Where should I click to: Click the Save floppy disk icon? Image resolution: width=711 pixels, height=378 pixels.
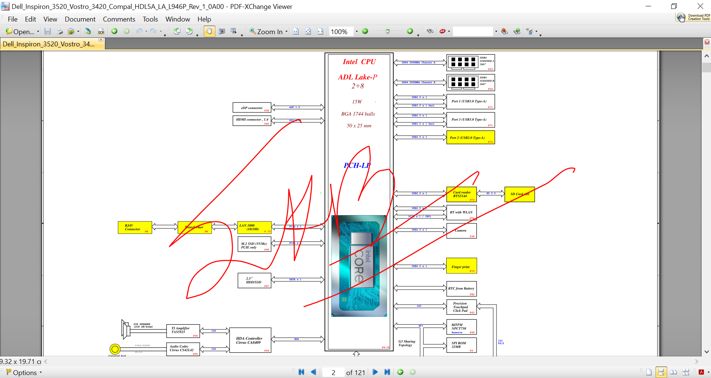pos(48,32)
